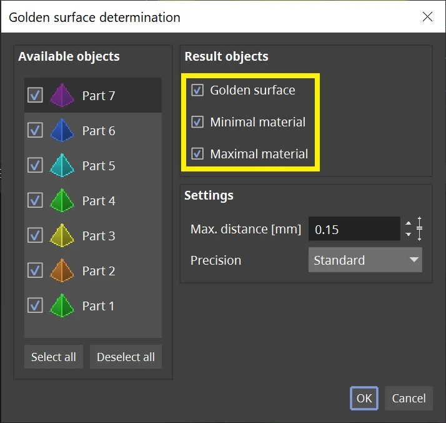
Task: Open the Precision Standard dropdown
Action: coord(365,260)
